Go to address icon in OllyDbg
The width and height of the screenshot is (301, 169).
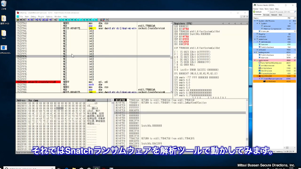(55, 20)
